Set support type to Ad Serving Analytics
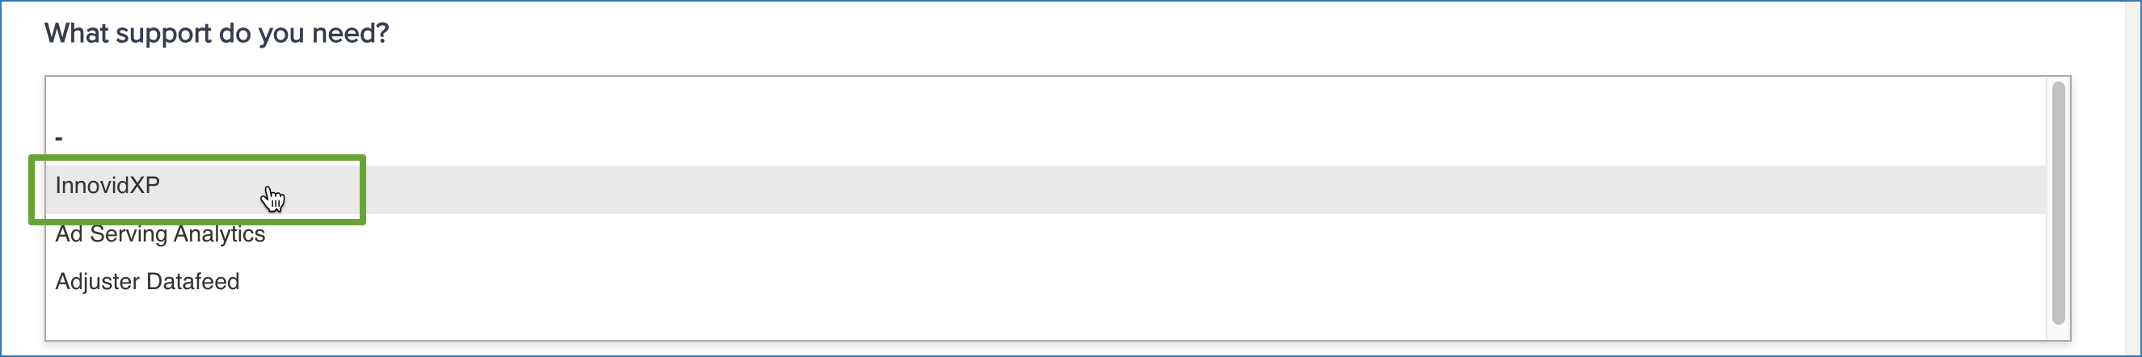Viewport: 2142px width, 357px height. click(x=160, y=235)
